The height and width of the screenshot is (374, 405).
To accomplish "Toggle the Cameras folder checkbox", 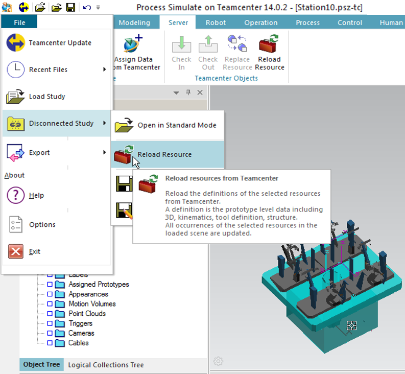I will (x=50, y=333).
